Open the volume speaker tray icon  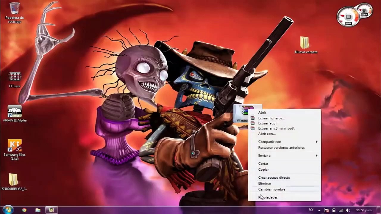tap(348, 210)
